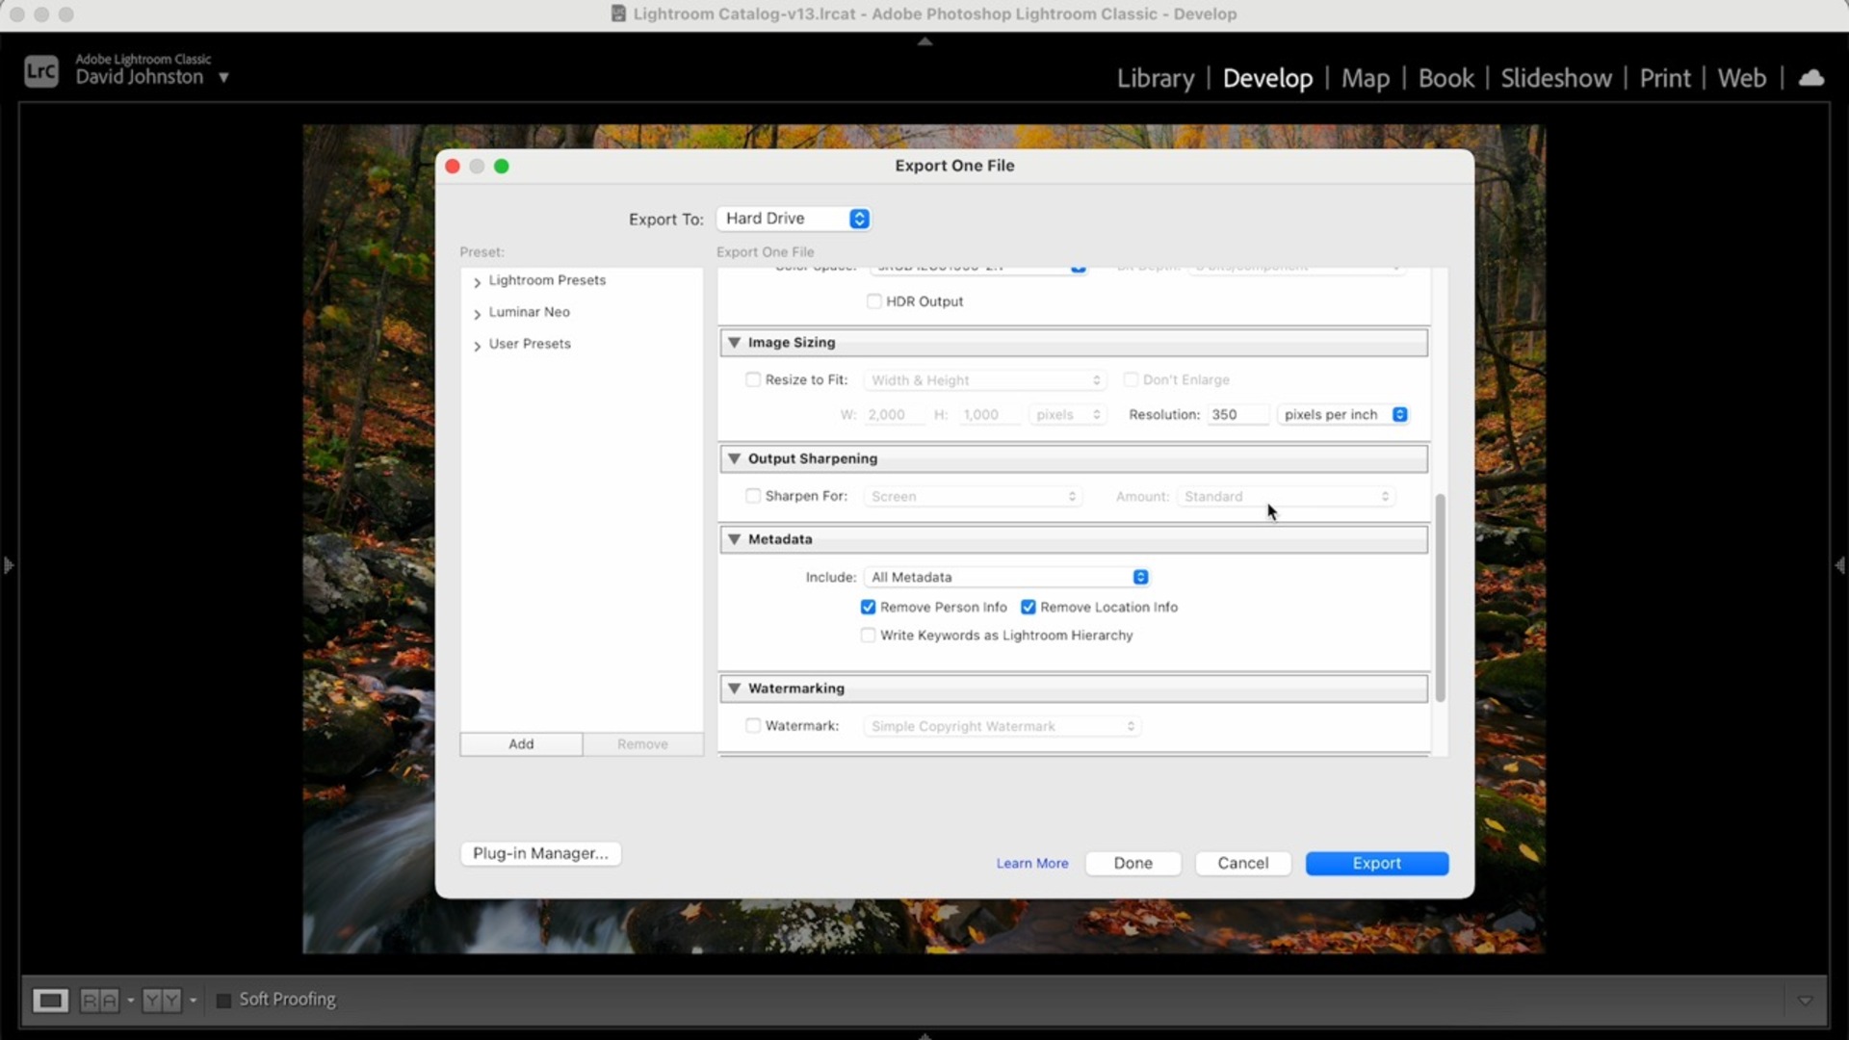Expand the Lightroom Presets folder

[x=477, y=282]
